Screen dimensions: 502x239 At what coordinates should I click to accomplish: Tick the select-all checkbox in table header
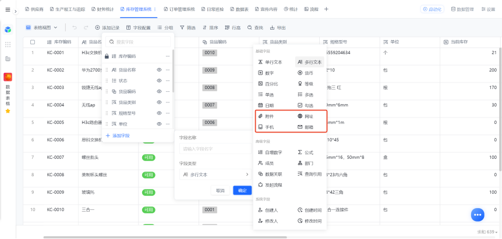[x=33, y=42]
